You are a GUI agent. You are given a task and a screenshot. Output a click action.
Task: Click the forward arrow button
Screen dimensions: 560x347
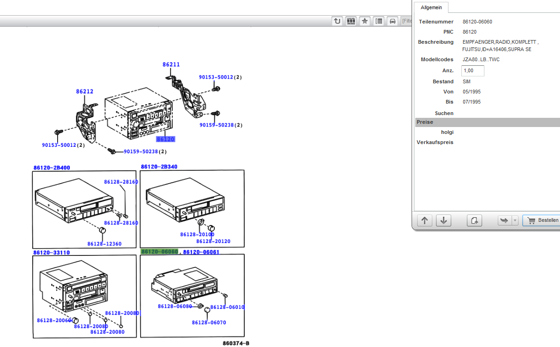click(504, 220)
